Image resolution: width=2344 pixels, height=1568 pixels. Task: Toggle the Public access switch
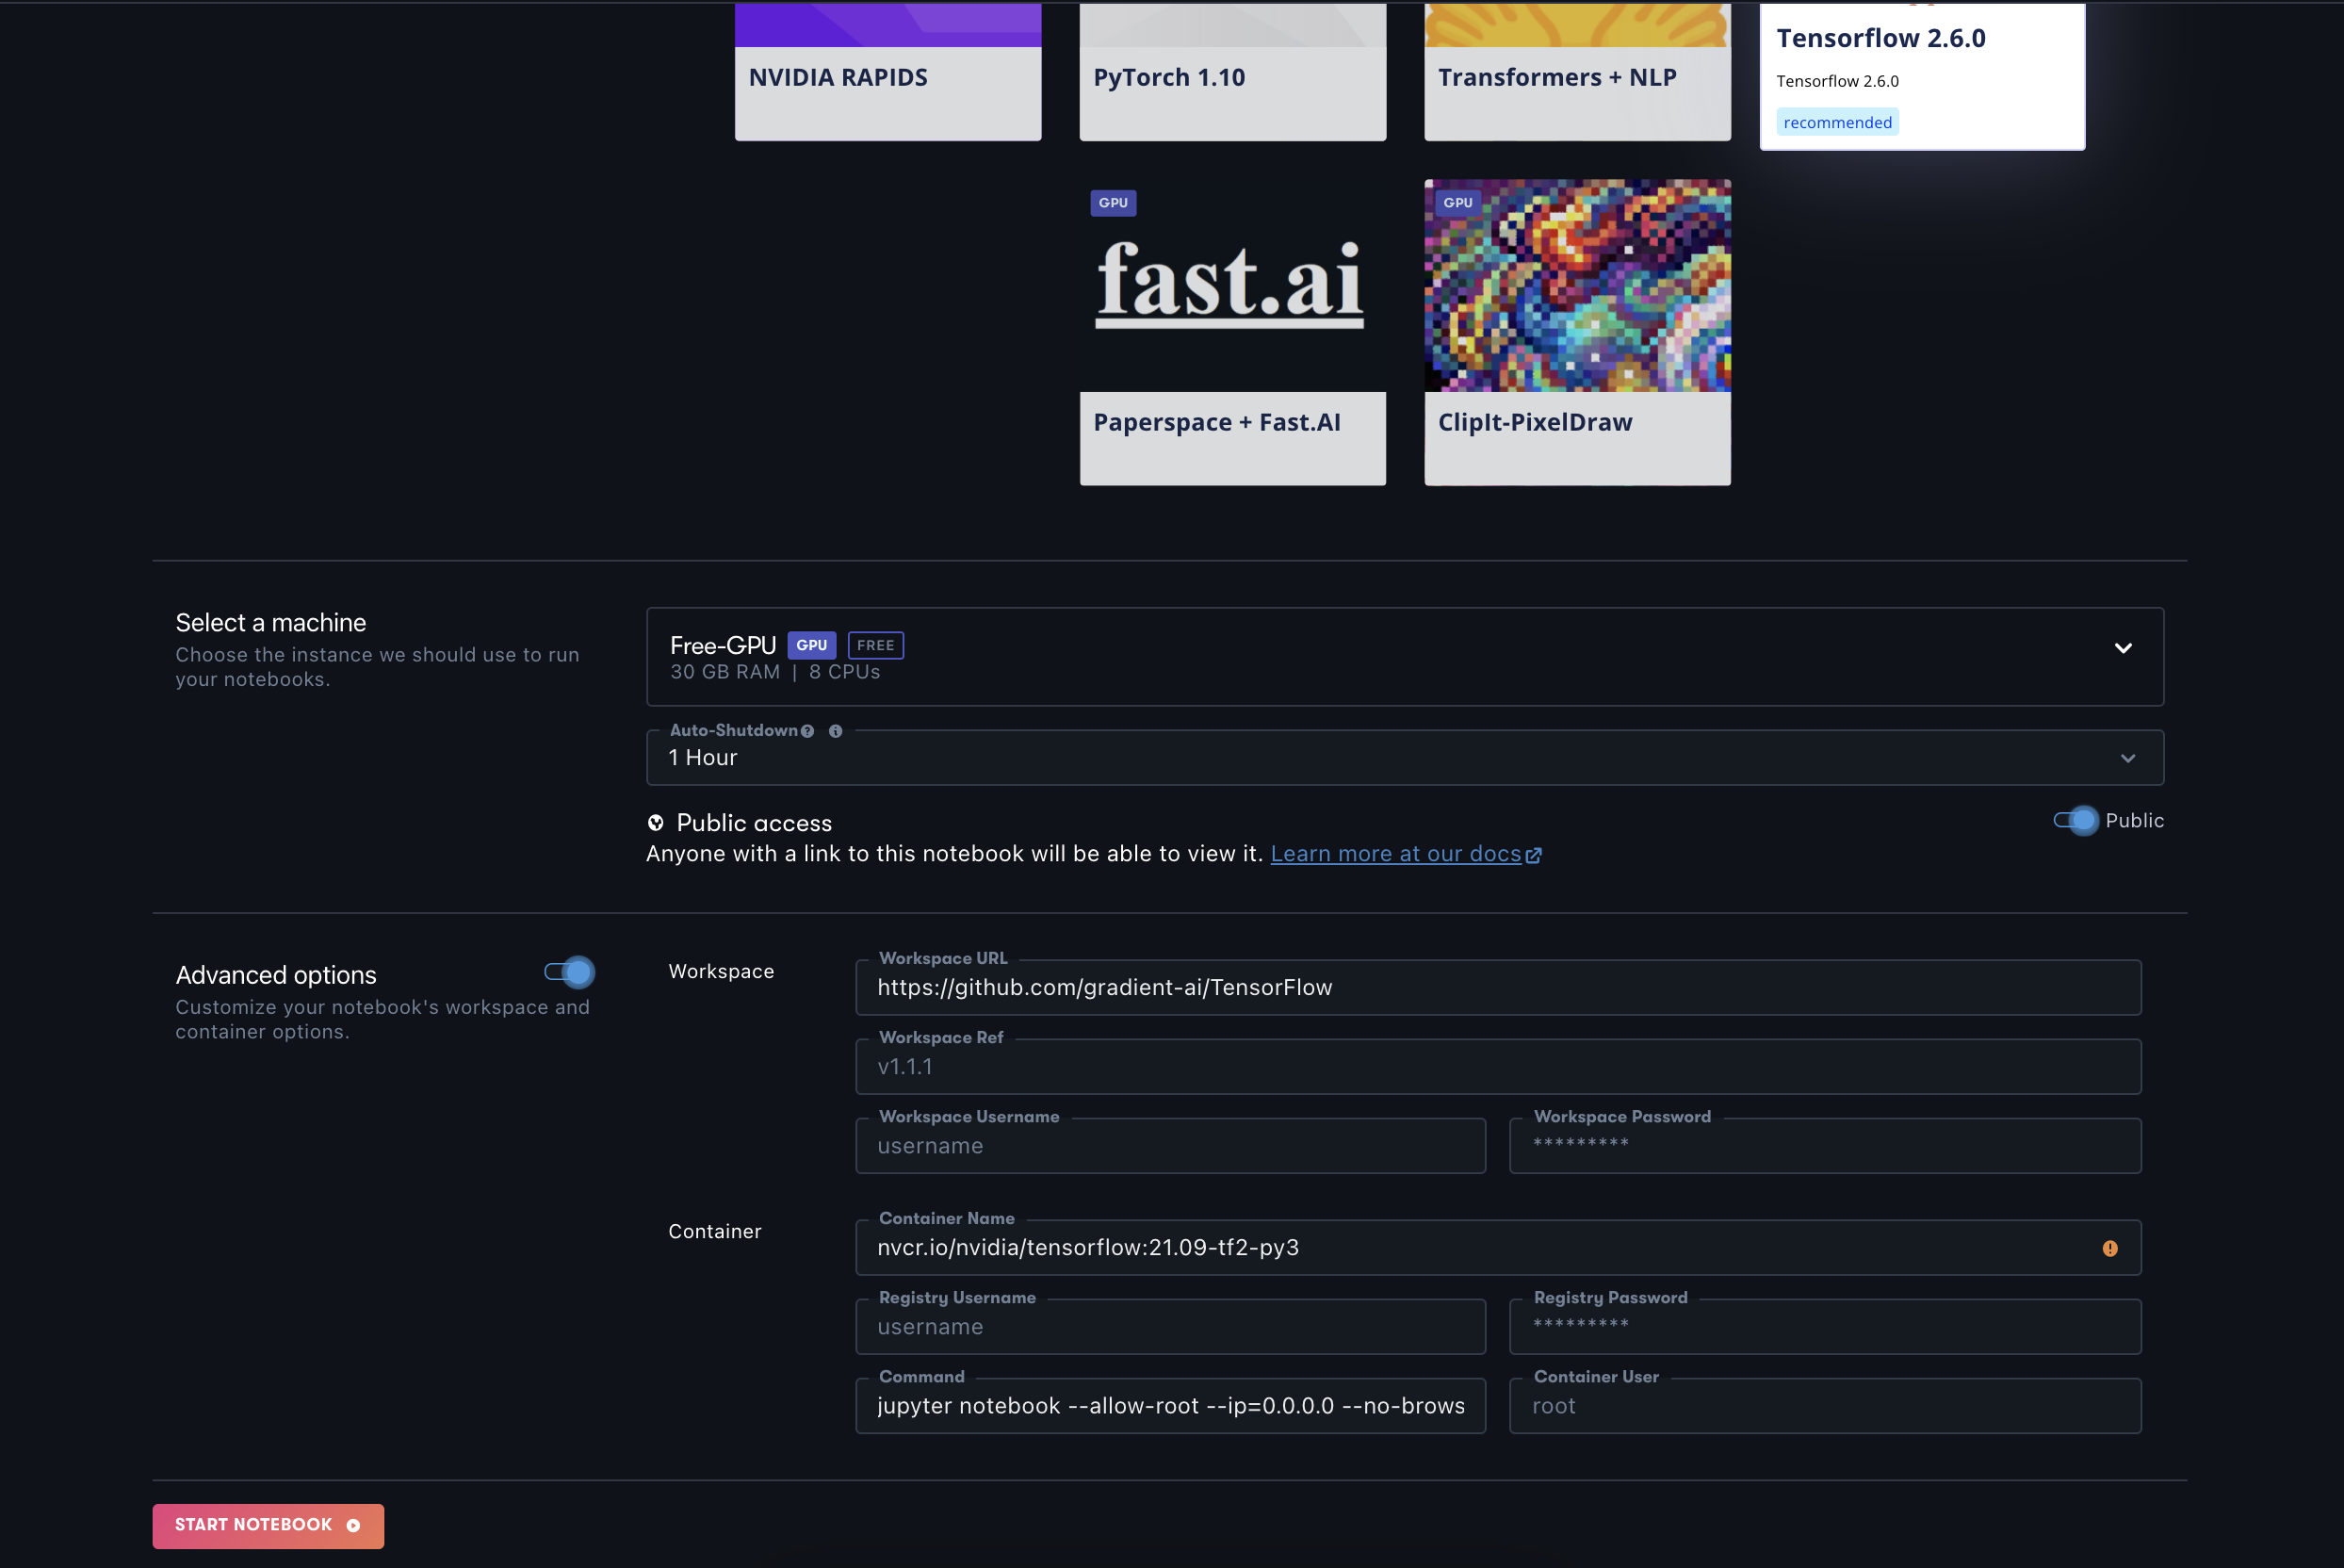tap(2076, 821)
